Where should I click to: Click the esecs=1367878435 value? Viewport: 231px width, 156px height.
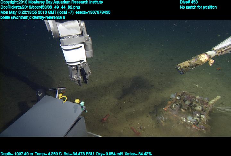93,13
